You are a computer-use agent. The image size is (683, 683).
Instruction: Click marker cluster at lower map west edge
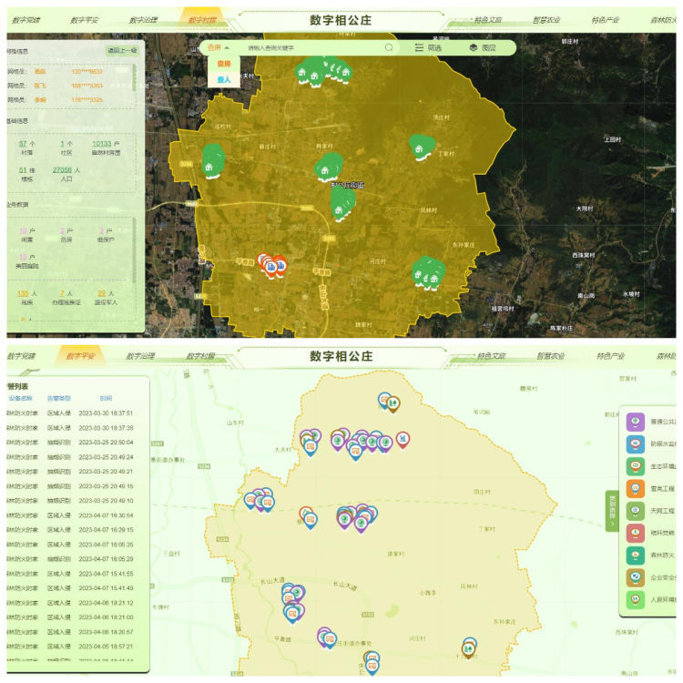259,501
